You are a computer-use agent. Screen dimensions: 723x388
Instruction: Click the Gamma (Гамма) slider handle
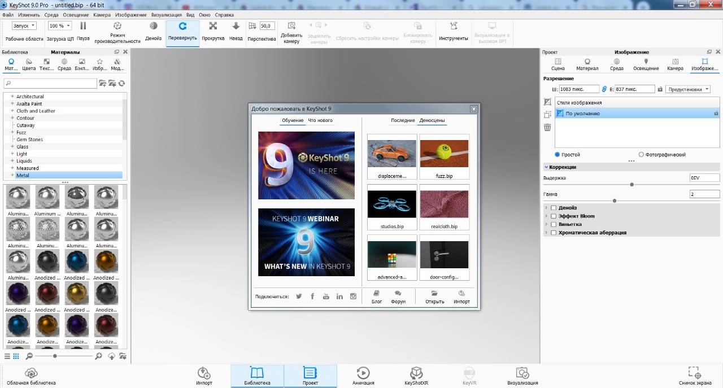coord(615,201)
